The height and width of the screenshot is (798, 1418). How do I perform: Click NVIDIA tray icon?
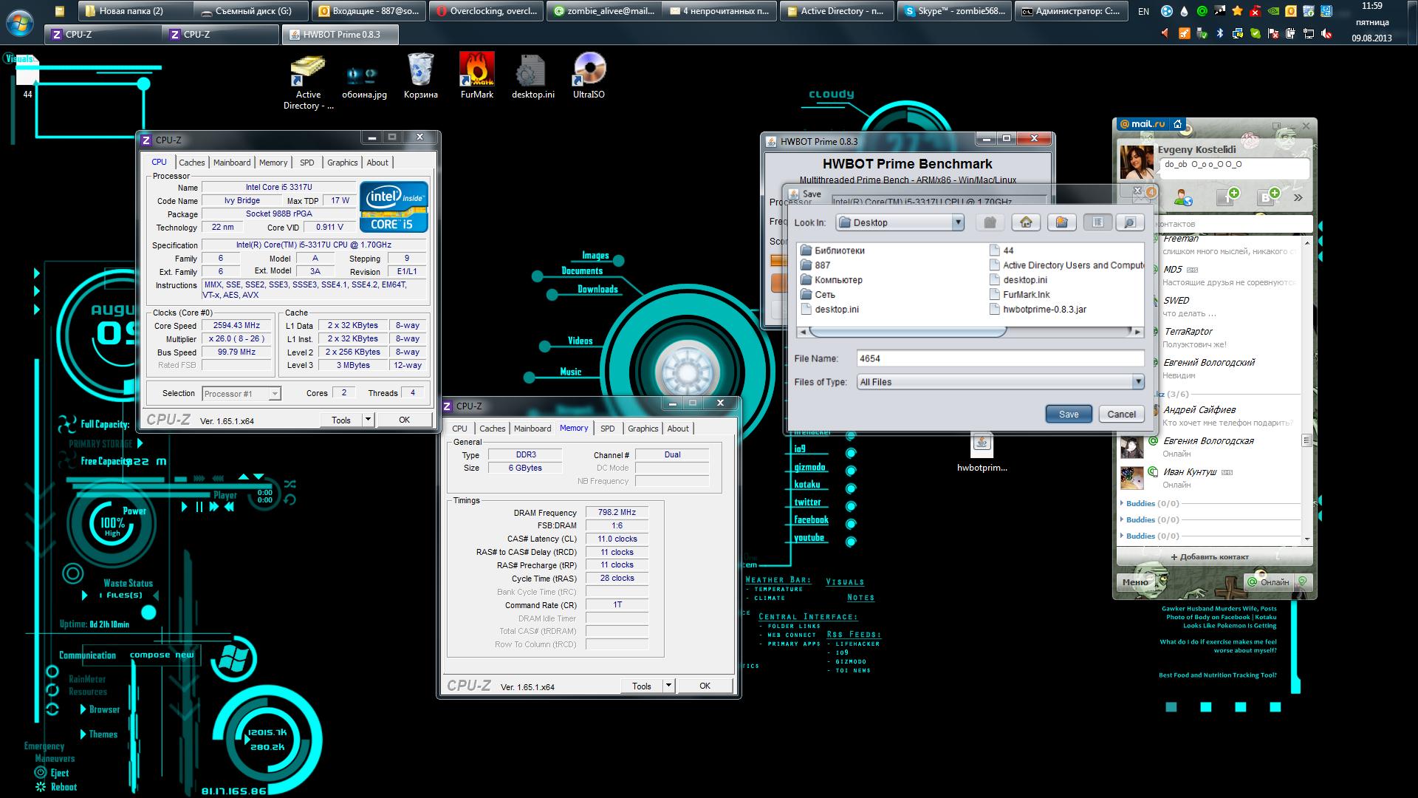coord(1273,11)
